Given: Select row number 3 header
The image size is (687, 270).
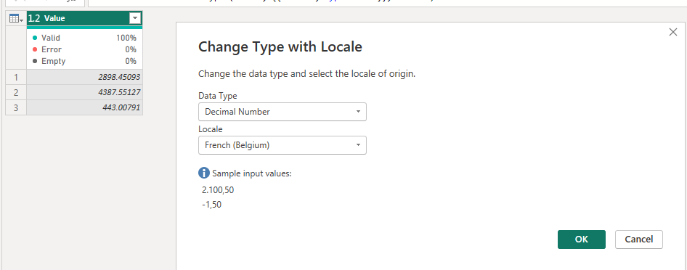Looking at the screenshot, I should coord(16,107).
